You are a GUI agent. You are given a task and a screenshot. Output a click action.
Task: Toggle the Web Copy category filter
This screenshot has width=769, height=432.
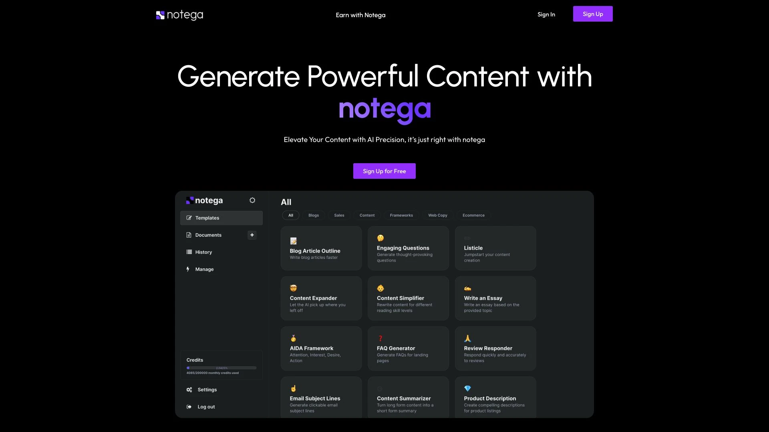(437, 215)
